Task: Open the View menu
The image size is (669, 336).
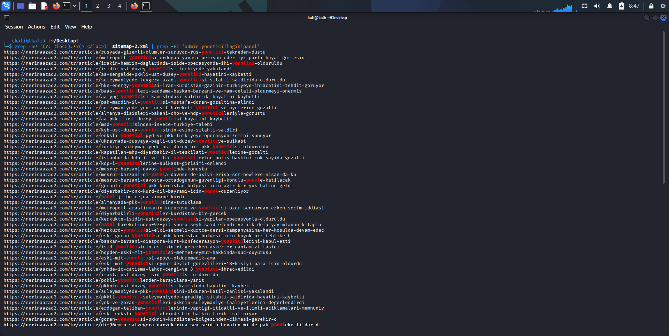Action: [x=70, y=27]
